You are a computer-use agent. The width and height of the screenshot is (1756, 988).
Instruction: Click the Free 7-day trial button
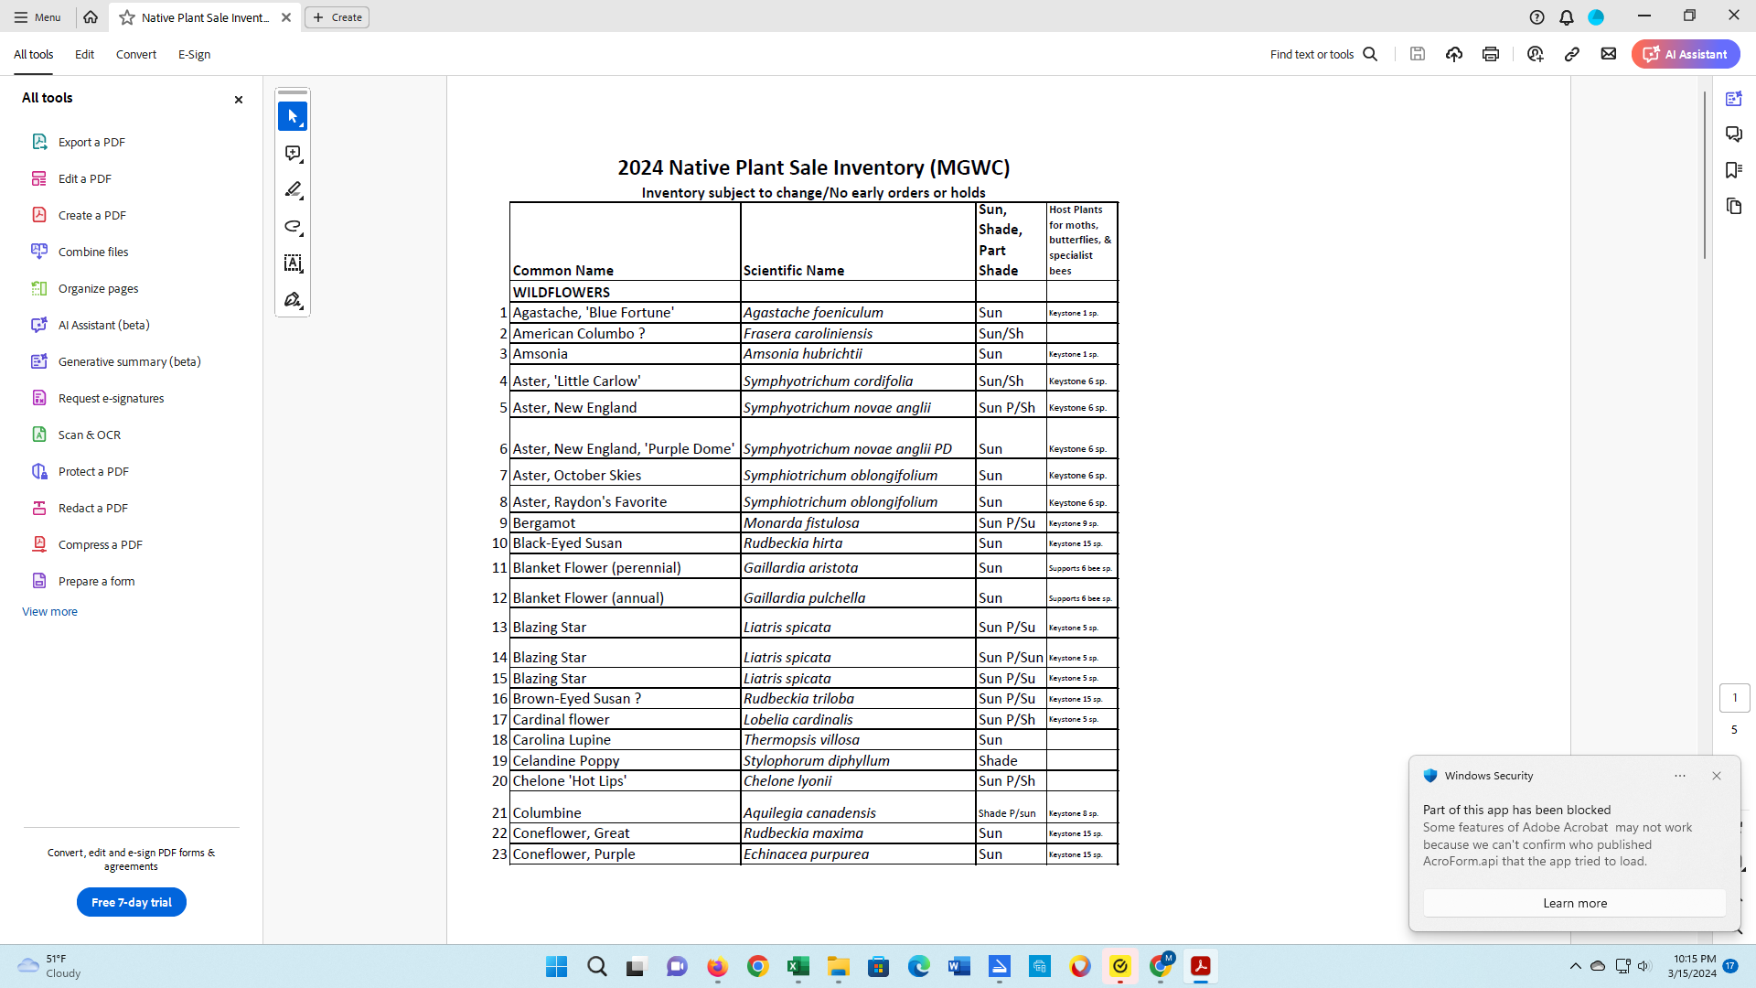(131, 902)
